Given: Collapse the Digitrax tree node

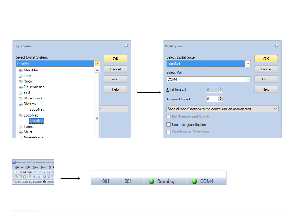Looking at the screenshot, I should tap(20, 104).
